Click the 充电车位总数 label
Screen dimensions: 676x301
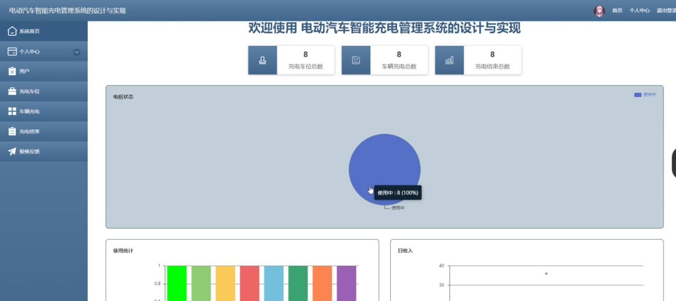(x=306, y=67)
